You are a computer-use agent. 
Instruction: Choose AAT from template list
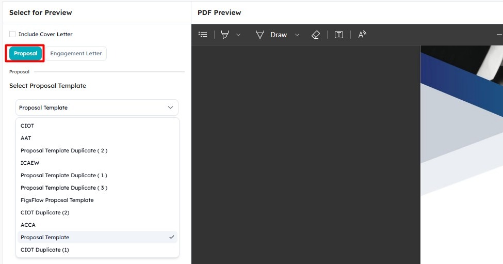[97, 138]
